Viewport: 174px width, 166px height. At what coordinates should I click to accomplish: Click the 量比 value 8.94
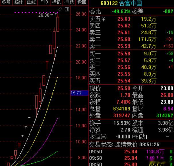[168, 109]
